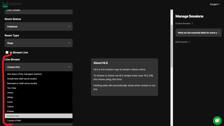
Task: Open the green chat support bubble
Action: [217, 120]
